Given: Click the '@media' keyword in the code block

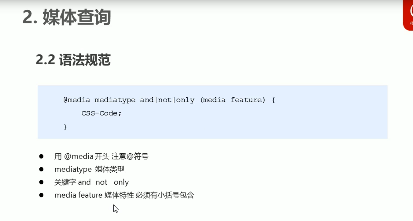Looking at the screenshot, I should point(77,100).
